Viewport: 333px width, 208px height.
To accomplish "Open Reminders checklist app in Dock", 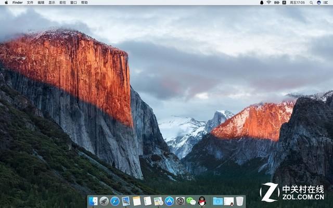I will [148, 201].
